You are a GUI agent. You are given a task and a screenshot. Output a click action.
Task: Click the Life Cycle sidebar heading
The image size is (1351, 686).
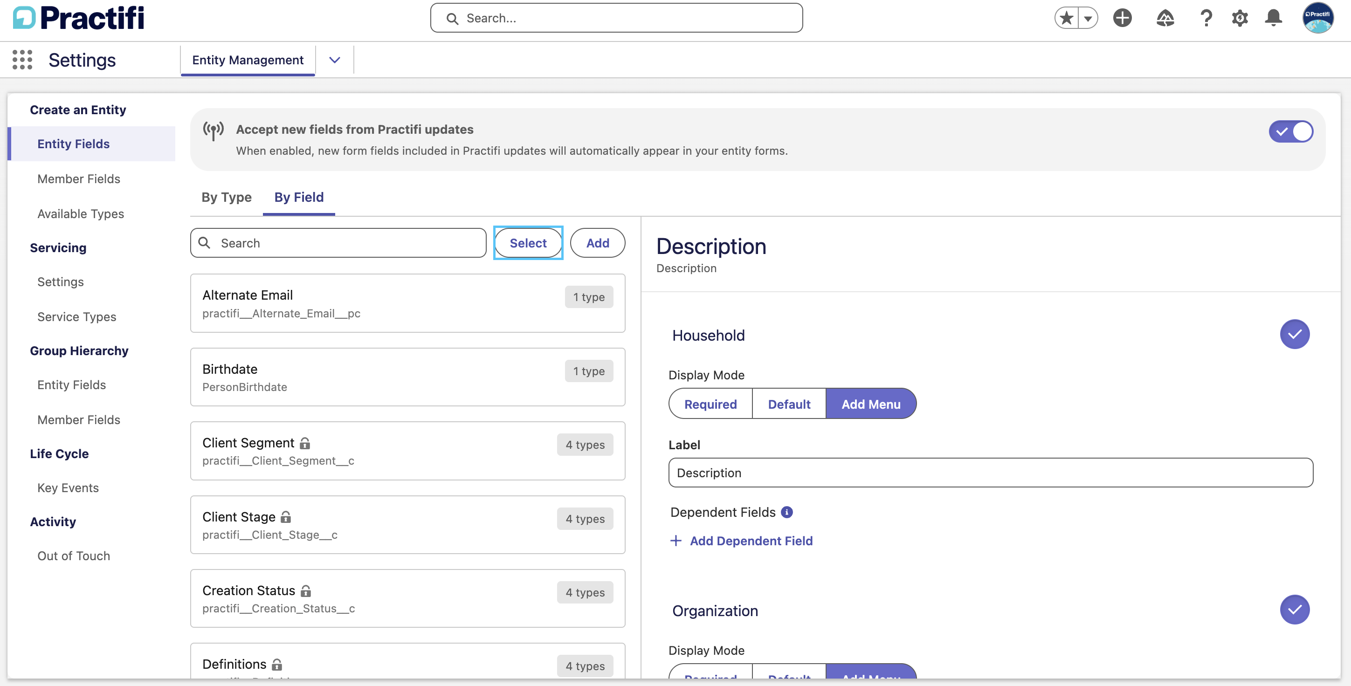click(59, 453)
